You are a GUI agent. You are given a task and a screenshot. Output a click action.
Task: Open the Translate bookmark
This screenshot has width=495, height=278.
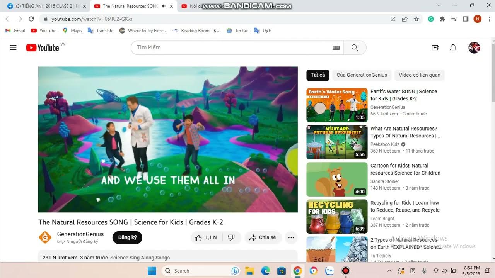coord(101,31)
